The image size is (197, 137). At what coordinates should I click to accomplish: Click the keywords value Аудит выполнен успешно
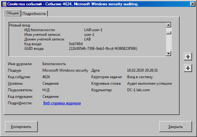[x=150, y=83]
